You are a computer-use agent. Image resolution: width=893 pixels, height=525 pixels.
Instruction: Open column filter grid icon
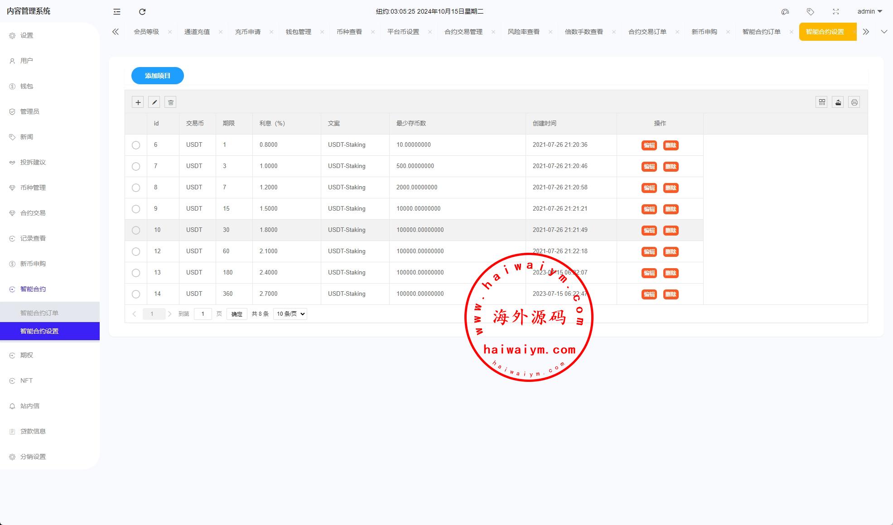(x=821, y=102)
